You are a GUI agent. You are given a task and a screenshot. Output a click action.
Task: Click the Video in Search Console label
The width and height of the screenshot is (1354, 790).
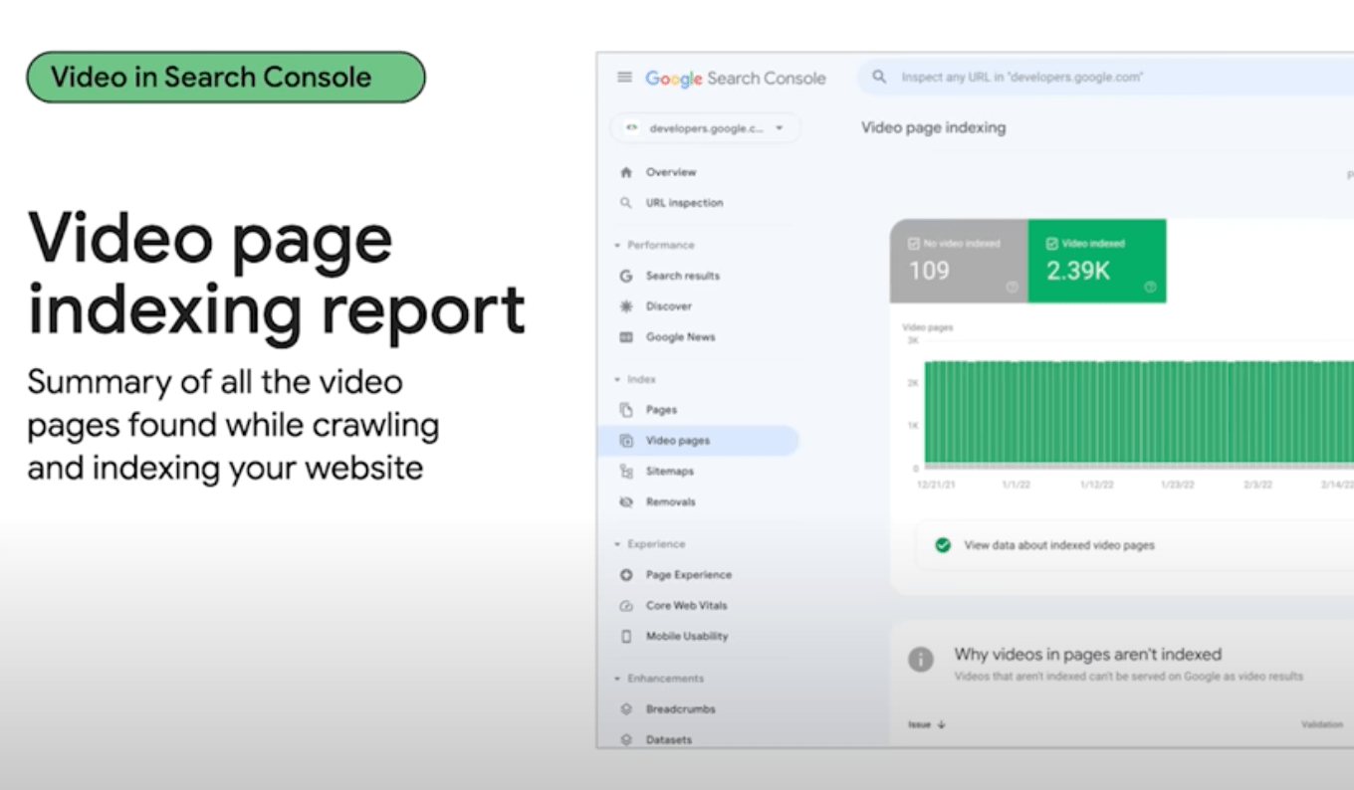click(x=225, y=77)
